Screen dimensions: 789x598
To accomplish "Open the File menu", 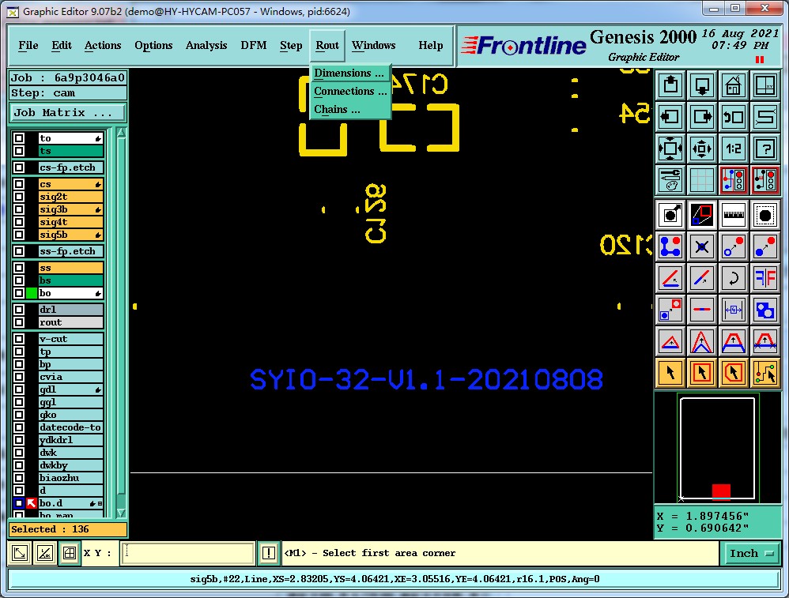I will (28, 45).
